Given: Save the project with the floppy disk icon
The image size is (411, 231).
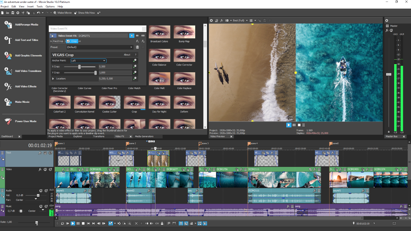Looking at the screenshot, I should [13, 13].
